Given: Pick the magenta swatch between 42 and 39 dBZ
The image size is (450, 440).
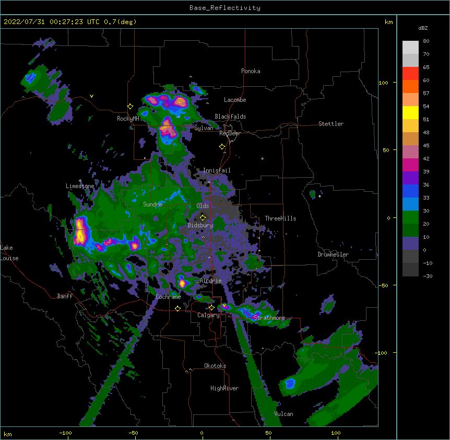Looking at the screenshot, I should click(410, 165).
